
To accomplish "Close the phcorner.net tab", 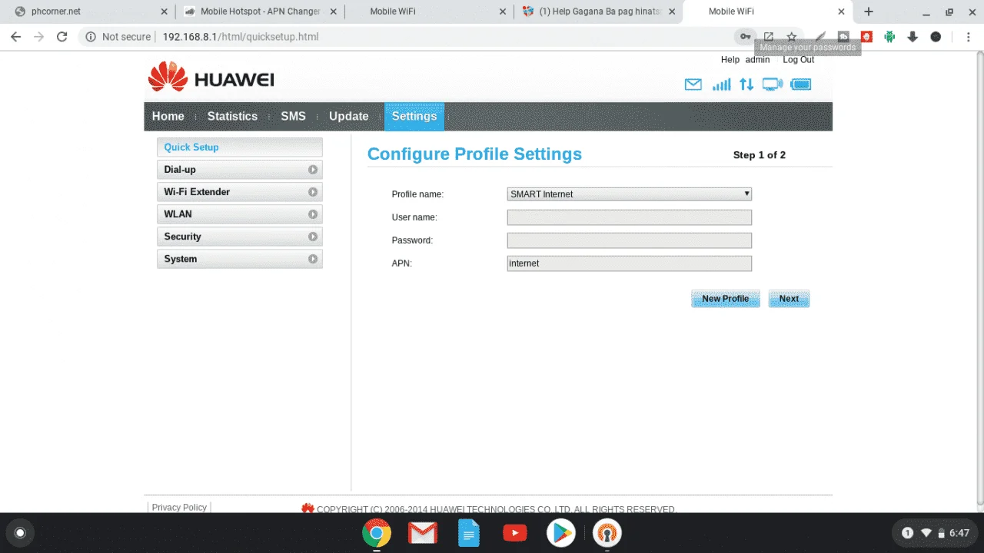I will click(164, 12).
